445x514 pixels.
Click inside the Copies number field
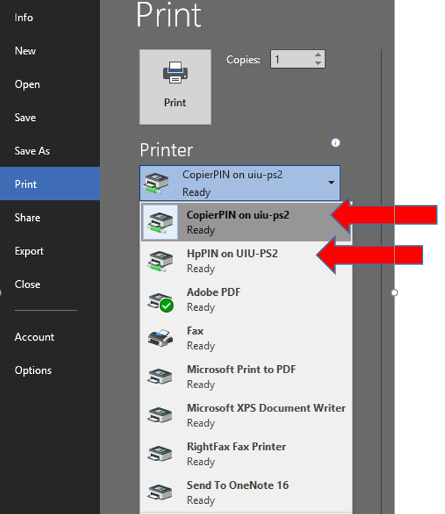point(290,60)
